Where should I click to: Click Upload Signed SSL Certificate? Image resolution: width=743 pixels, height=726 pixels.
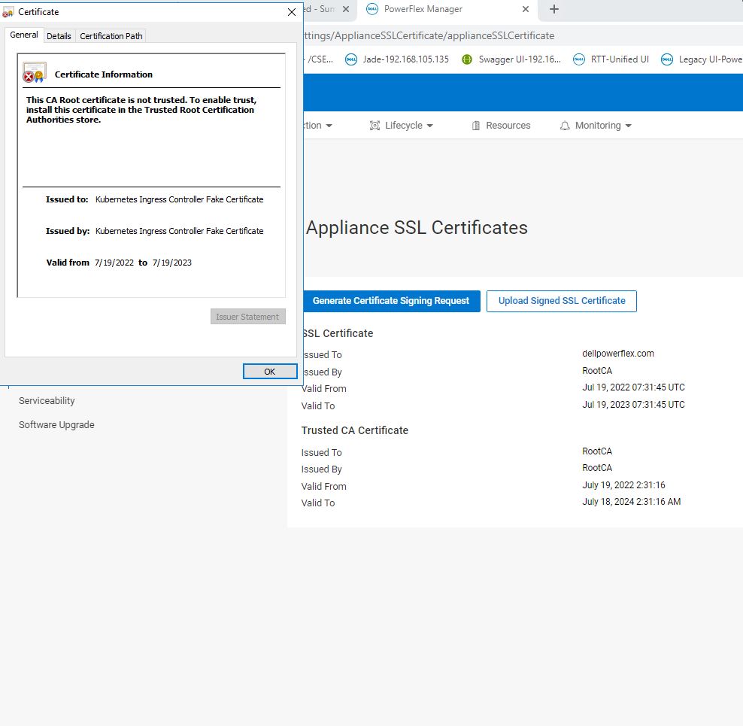click(x=562, y=301)
